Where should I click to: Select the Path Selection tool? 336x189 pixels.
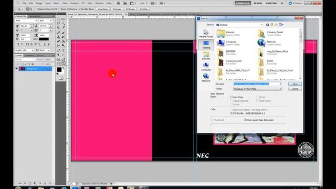pos(58,55)
